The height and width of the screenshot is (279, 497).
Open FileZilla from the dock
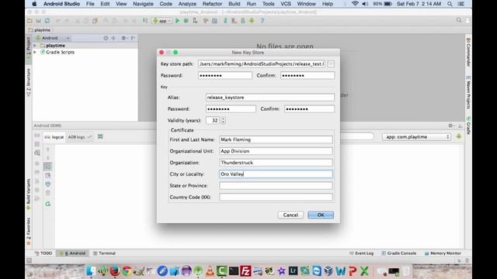point(245,271)
